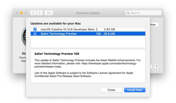Uncheck Safari Technology Preview checkbox
This screenshot has width=176, height=103.
point(35,34)
